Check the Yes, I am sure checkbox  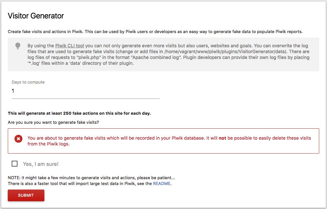tap(15, 164)
